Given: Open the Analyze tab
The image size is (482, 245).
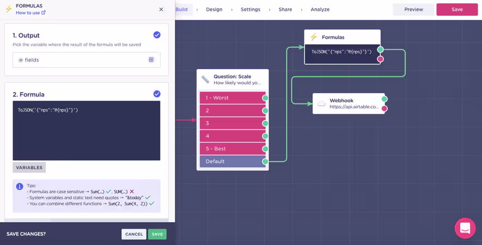Looking at the screenshot, I should point(320,10).
